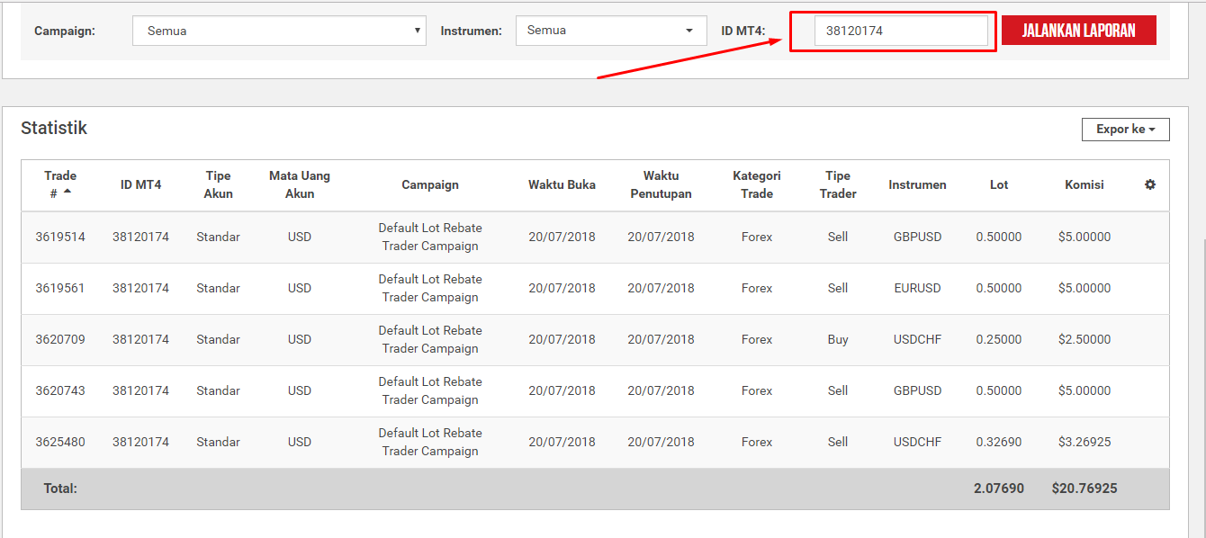The image size is (1206, 538).
Task: Select trade row 3619561
Action: pyautogui.click(x=595, y=289)
